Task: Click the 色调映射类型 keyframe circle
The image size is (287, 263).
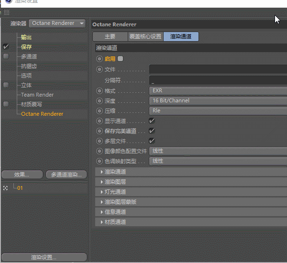Action: [x=99, y=161]
